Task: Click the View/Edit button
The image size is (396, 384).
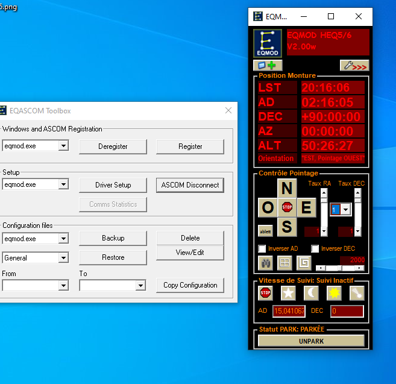Action: 190,253
